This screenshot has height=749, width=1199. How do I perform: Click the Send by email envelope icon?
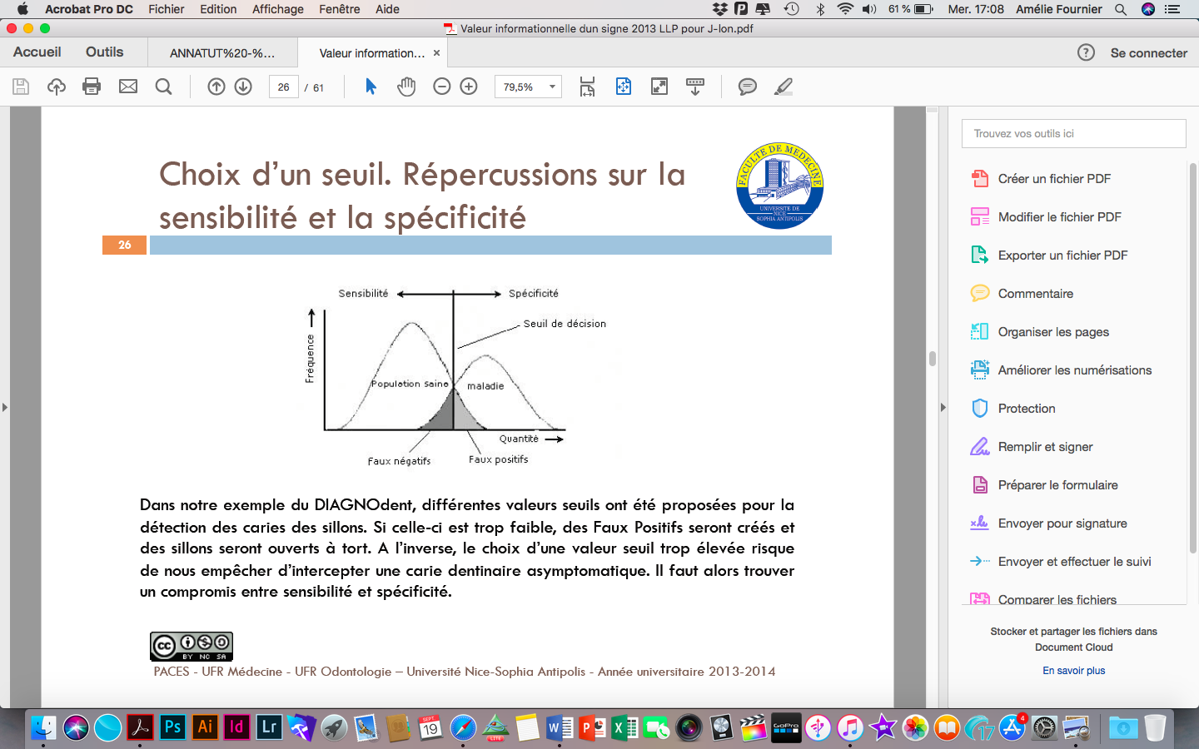coord(128,87)
